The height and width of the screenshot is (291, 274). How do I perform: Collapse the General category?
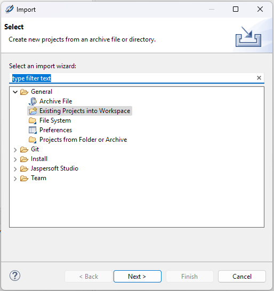click(15, 92)
